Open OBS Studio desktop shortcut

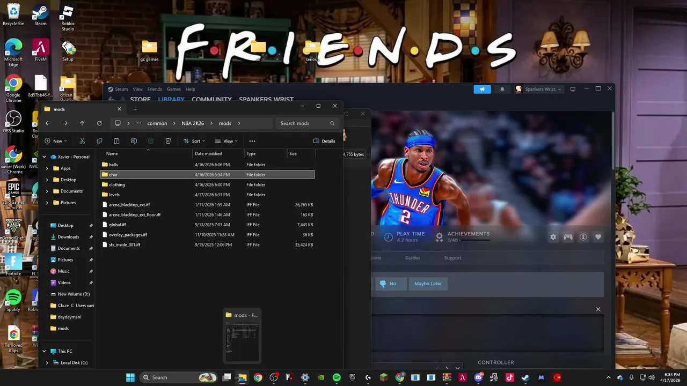(13, 122)
